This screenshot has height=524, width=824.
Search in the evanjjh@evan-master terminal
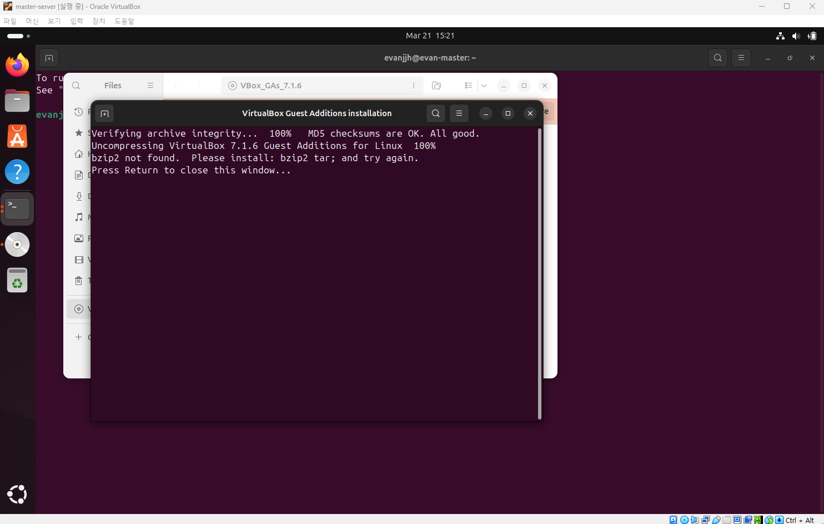point(718,58)
